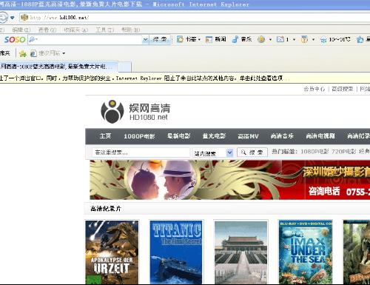Expand the 建议网站 dropdown arrow
This screenshot has height=285, width=370.
click(x=64, y=53)
